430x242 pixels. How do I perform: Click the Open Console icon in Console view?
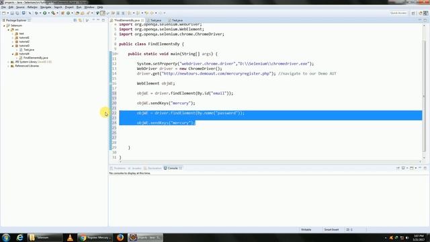pyautogui.click(x=412, y=168)
